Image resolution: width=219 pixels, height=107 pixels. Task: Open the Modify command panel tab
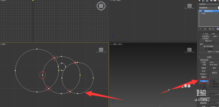coord(203,1)
